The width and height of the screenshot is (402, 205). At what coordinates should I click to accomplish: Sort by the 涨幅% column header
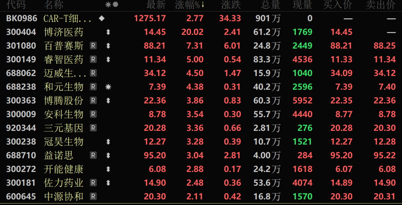coord(188,4)
